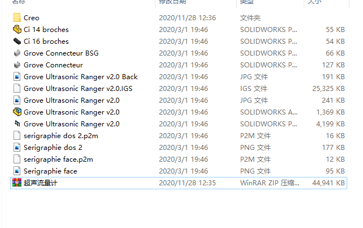The width and height of the screenshot is (363, 228).
Task: Click the PNG 文件 type in the 95 KB row
Action: pos(255,171)
